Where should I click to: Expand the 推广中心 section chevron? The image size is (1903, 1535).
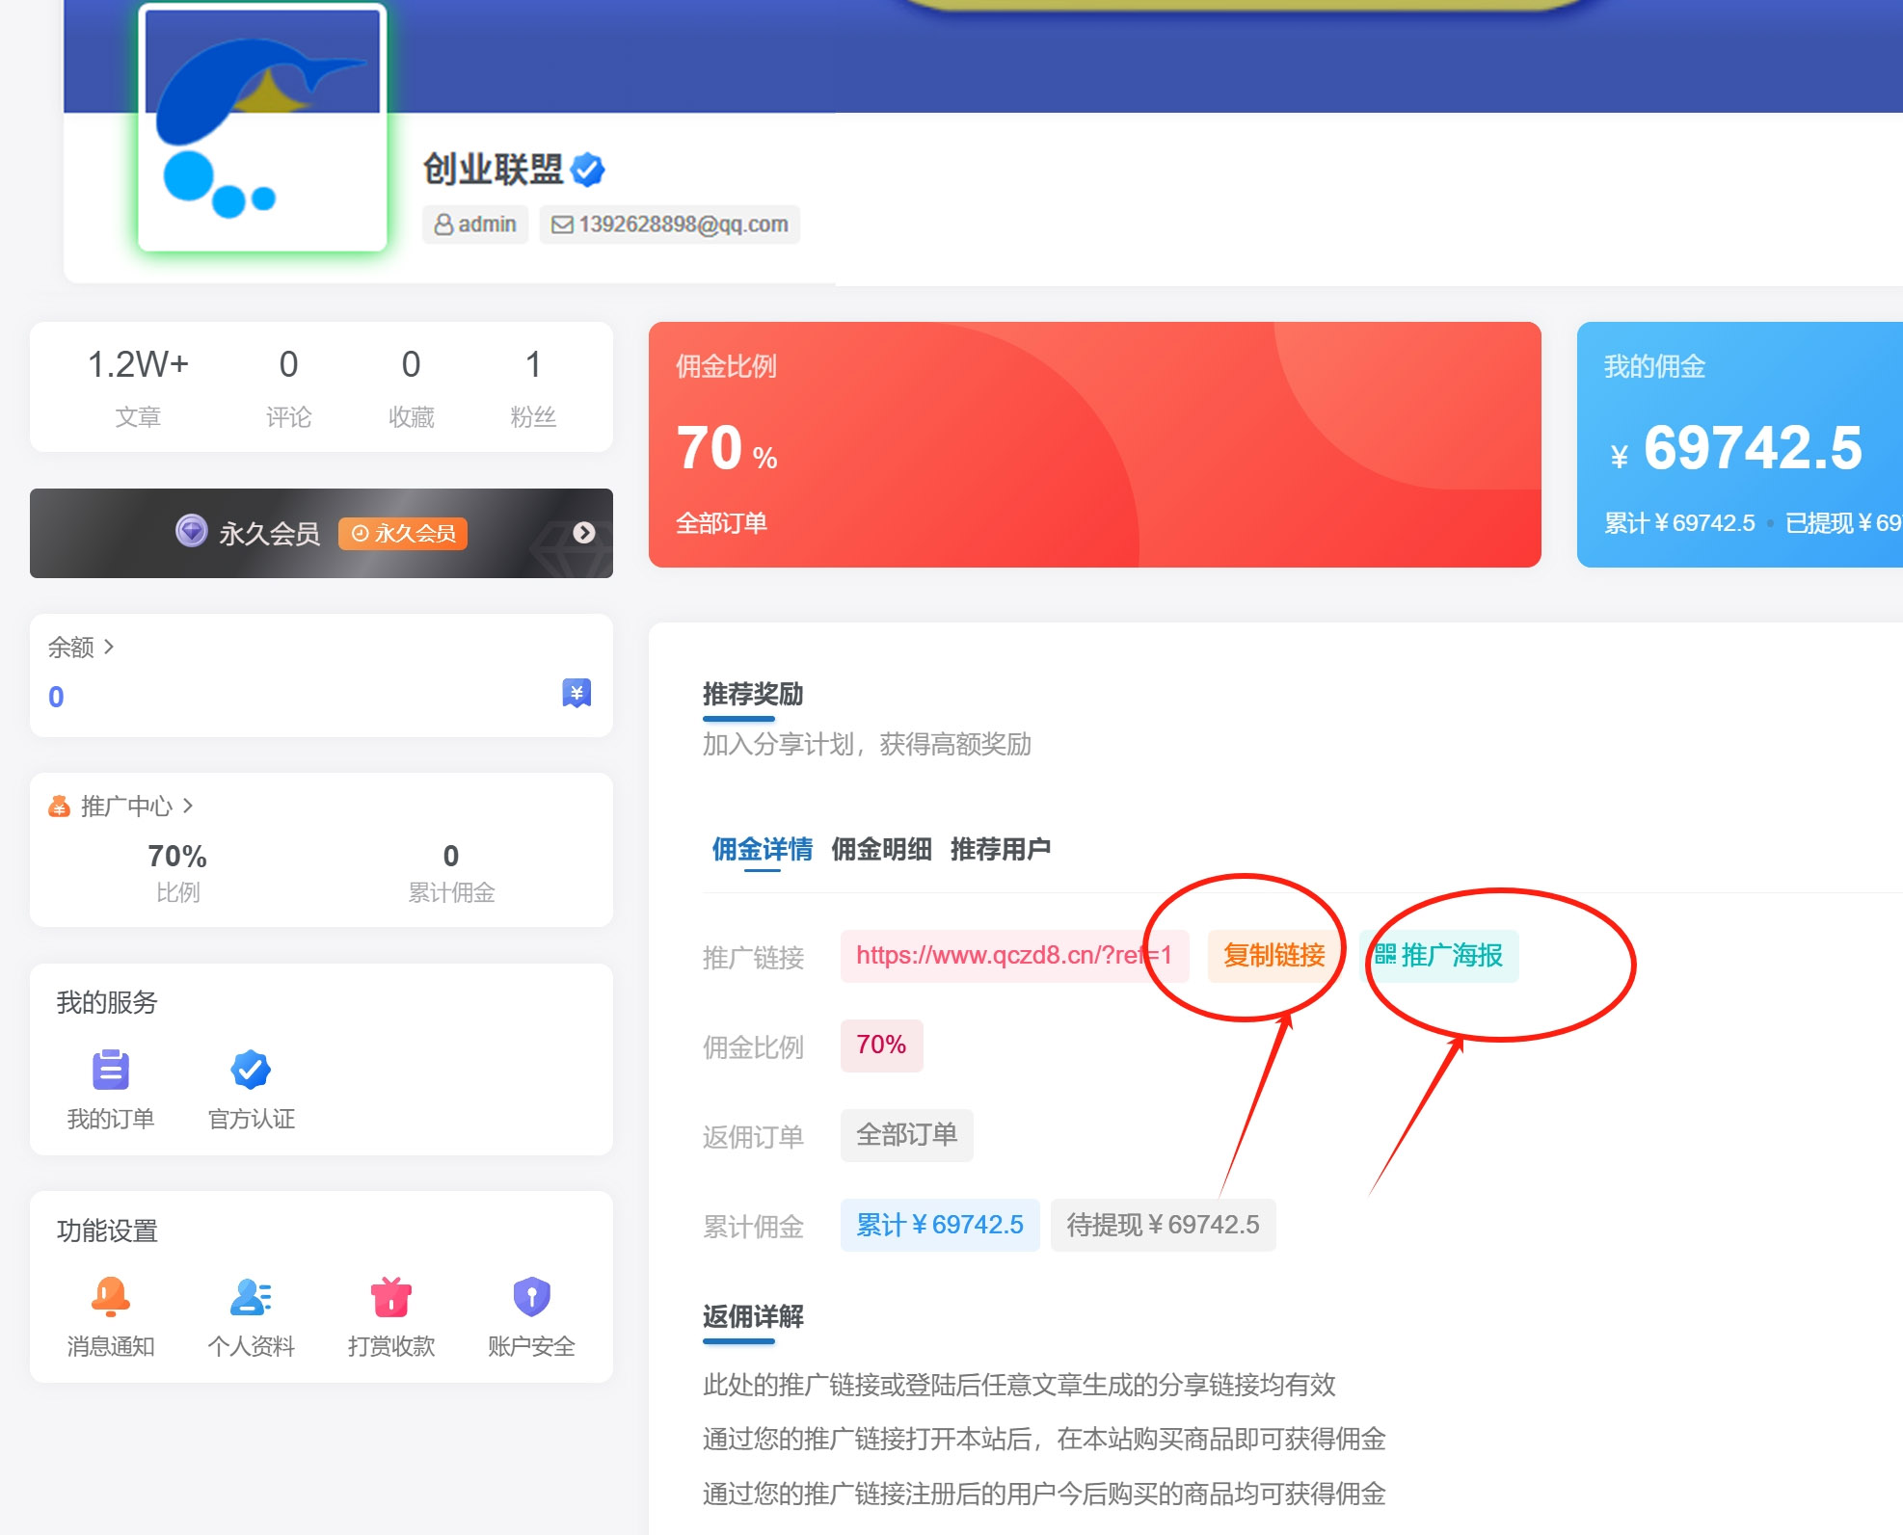pyautogui.click(x=188, y=805)
